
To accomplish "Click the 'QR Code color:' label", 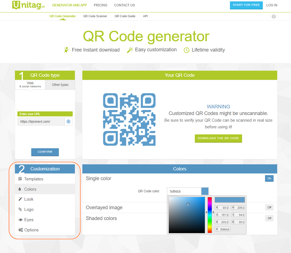I will 149,191.
